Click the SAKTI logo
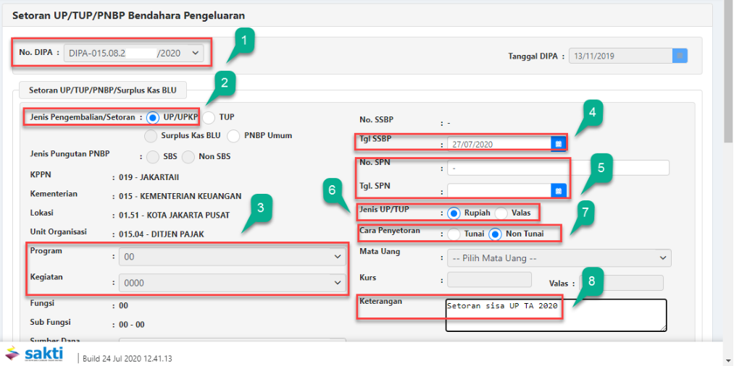This screenshot has width=734, height=366. point(34,354)
